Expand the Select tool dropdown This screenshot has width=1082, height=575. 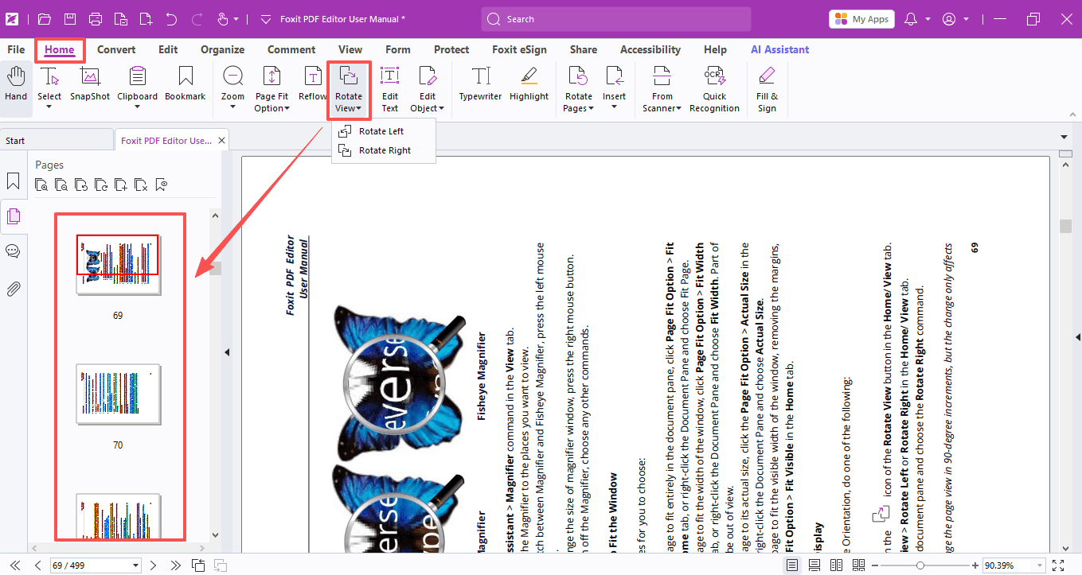coord(49,107)
